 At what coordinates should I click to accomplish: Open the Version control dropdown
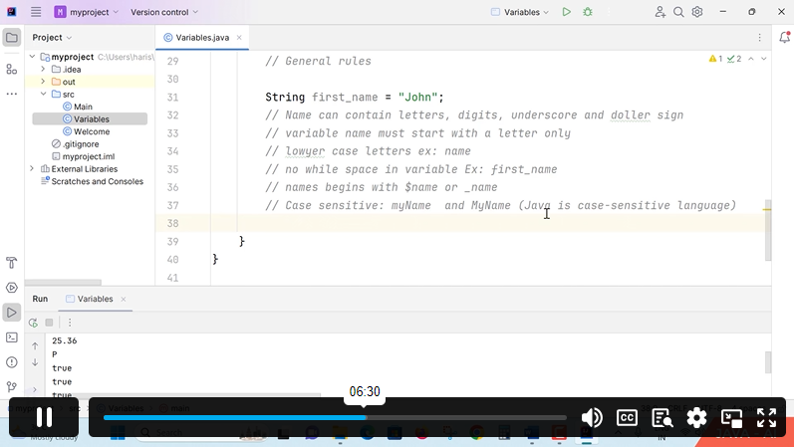click(x=163, y=12)
